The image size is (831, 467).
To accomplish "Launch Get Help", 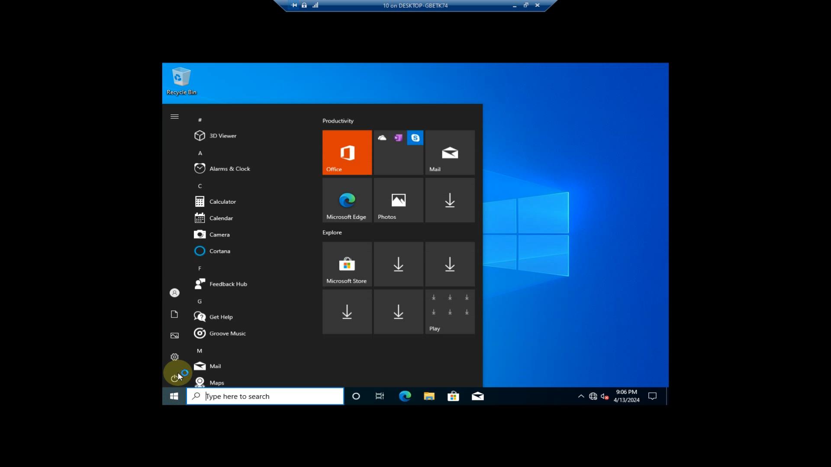I will pos(251,317).
